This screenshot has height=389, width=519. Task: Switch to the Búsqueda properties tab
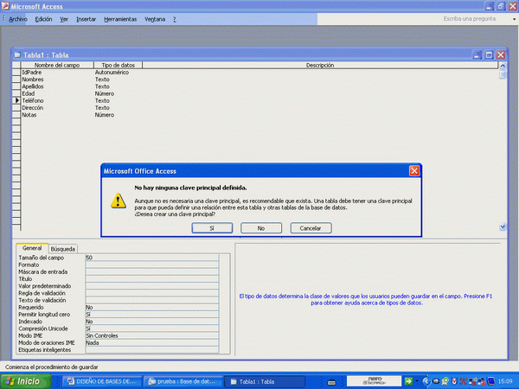point(63,249)
